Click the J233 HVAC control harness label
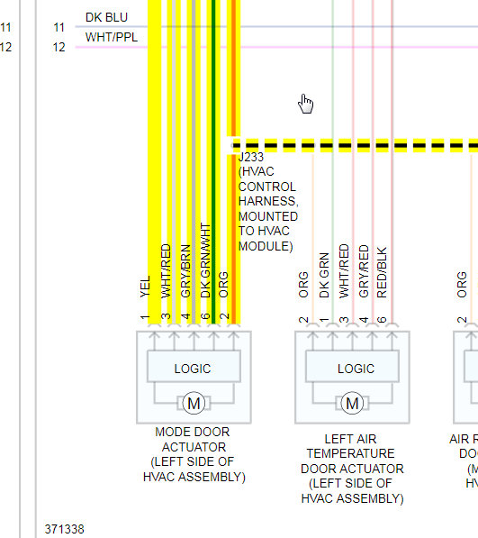This screenshot has width=478, height=538. click(268, 202)
